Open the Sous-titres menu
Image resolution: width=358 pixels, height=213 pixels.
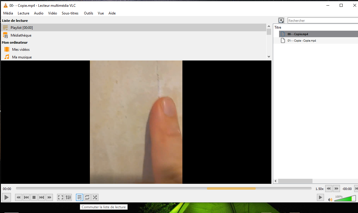[70, 13]
